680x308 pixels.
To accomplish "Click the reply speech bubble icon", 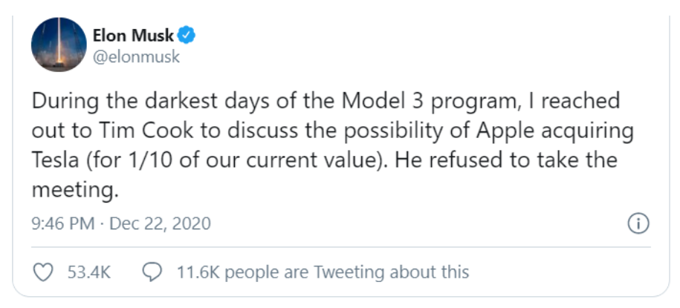I will point(152,272).
